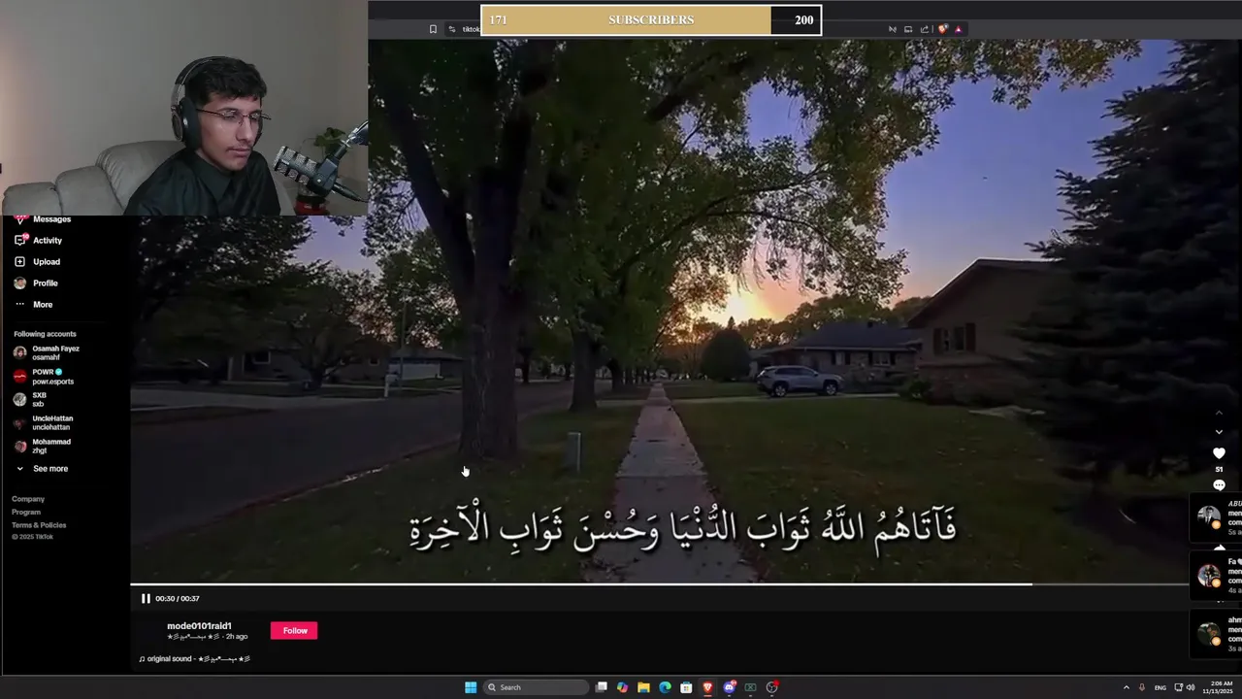Open ENG language switcher

[1160, 687]
